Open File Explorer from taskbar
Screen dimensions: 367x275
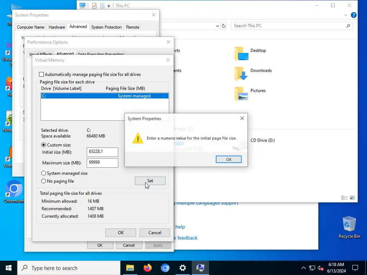[130, 268]
